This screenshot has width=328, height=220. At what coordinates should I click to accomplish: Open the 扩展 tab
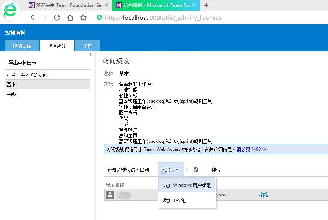88,45
